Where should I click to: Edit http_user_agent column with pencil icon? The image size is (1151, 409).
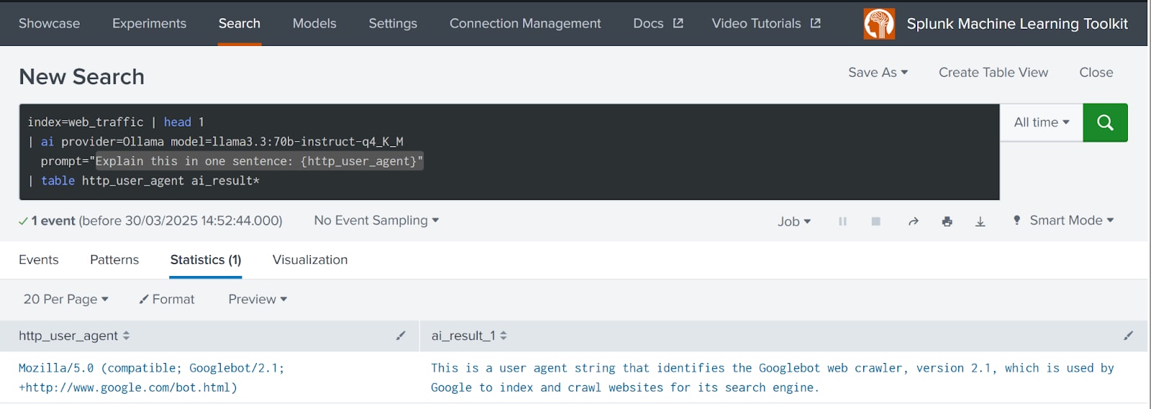401,336
